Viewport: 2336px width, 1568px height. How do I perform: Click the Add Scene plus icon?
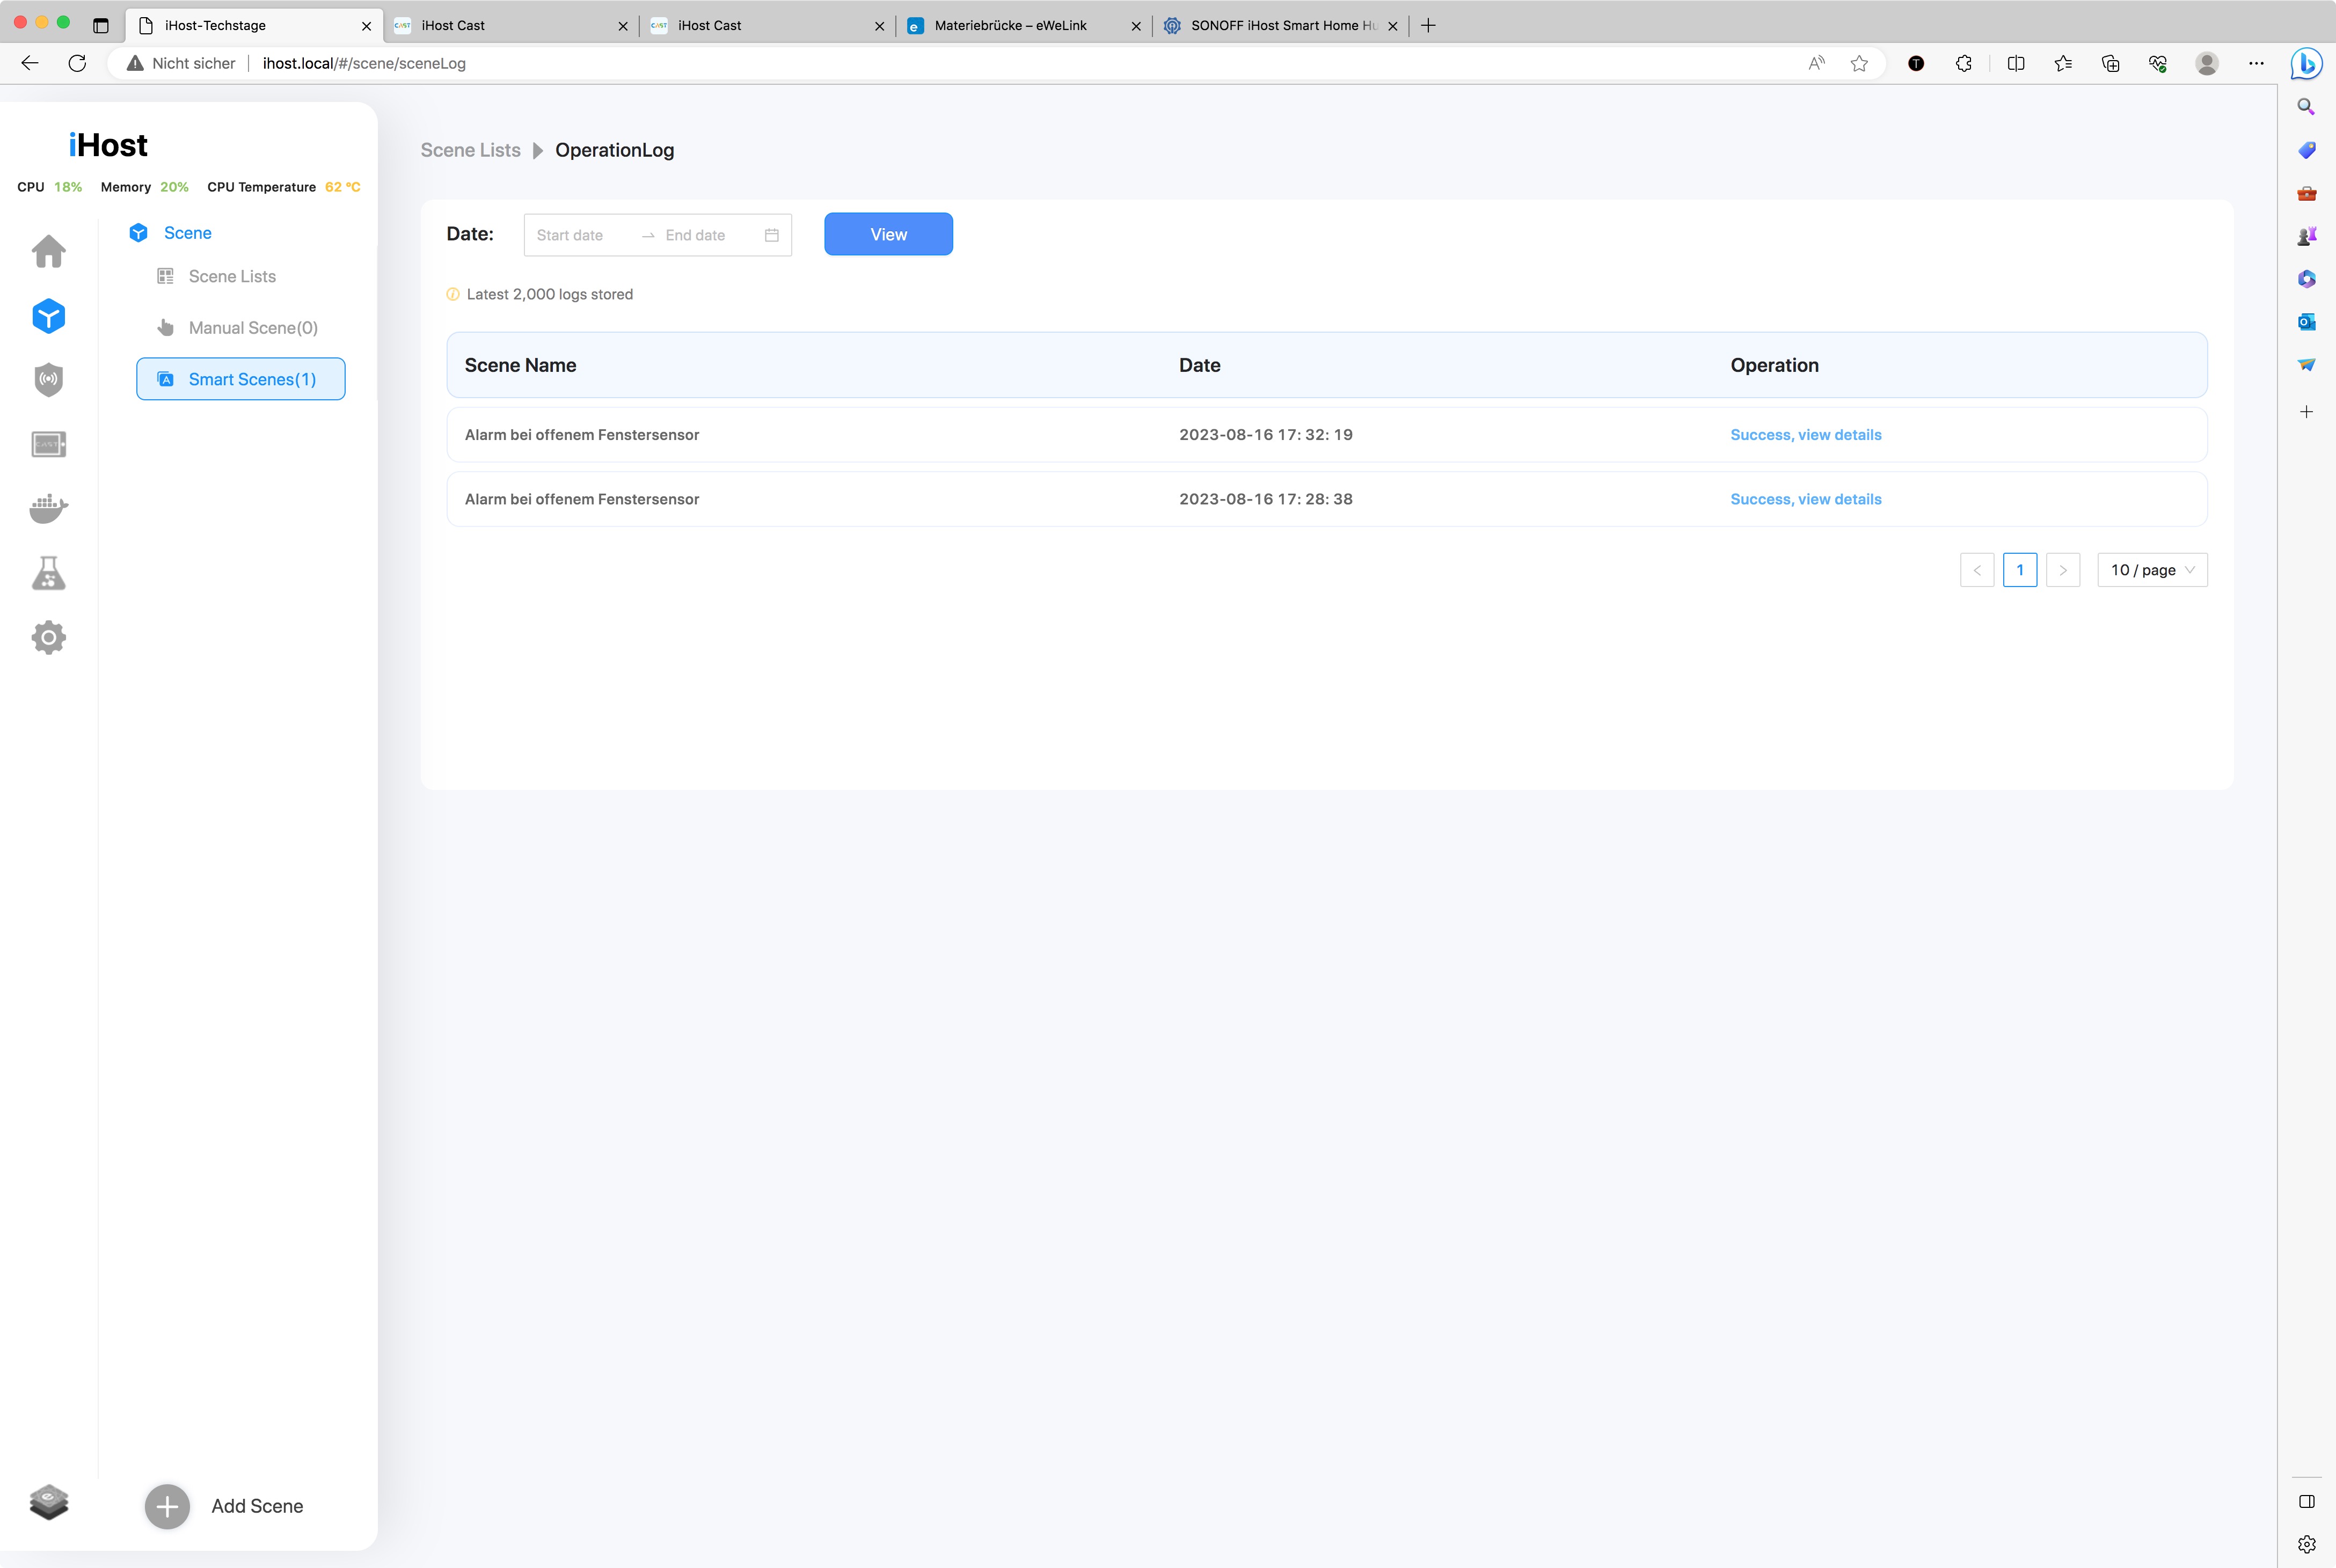pyautogui.click(x=167, y=1506)
